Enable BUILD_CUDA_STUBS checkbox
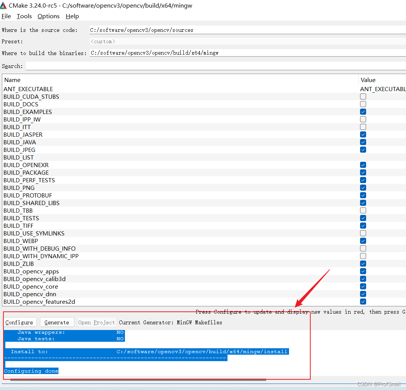 363,96
